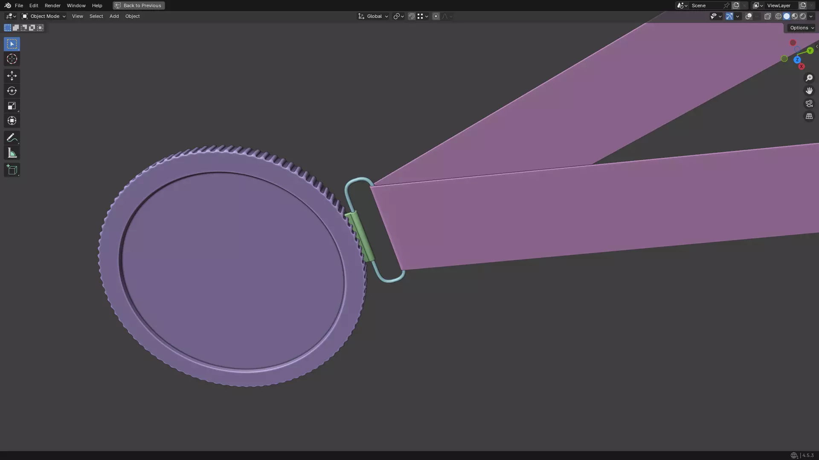Screen dimensions: 819x460
Task: Open the Add menu in viewport header
Action: pos(114,16)
